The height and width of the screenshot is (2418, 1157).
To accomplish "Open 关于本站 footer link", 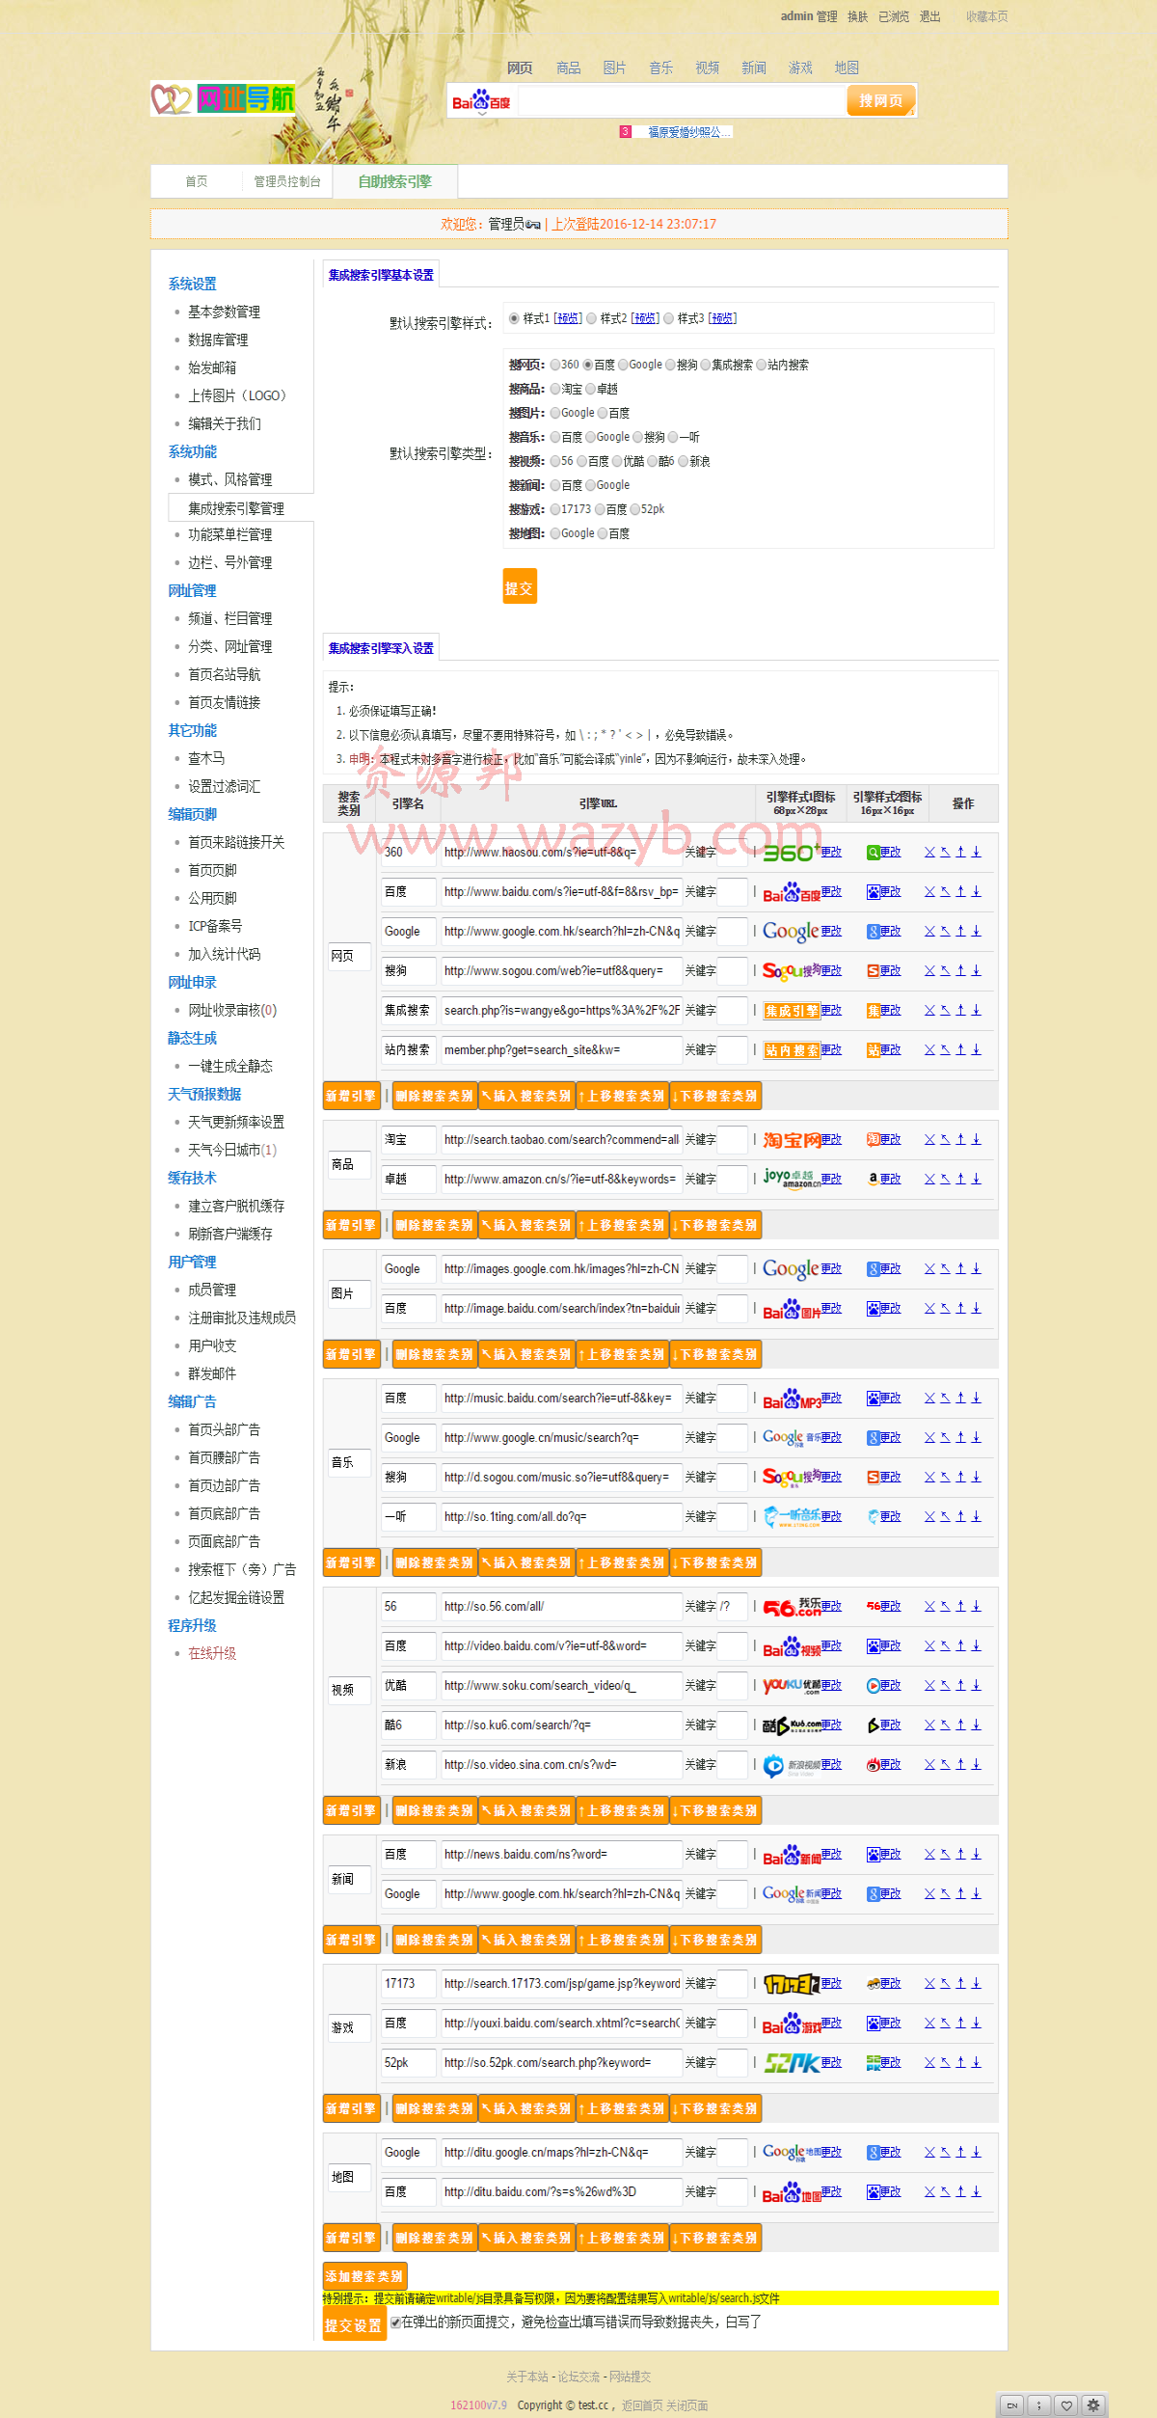I will 526,2377.
